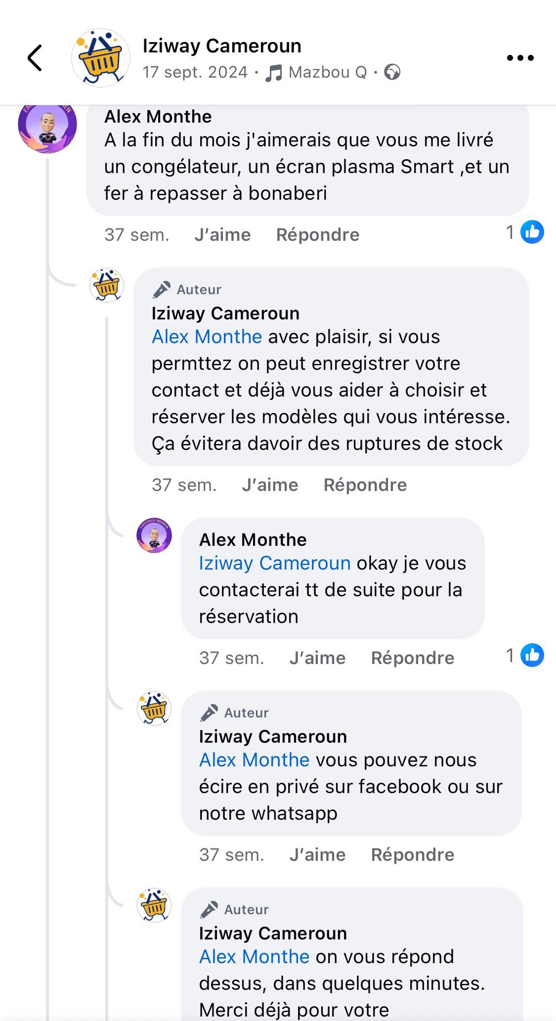Tap the globe public audience icon

392,72
